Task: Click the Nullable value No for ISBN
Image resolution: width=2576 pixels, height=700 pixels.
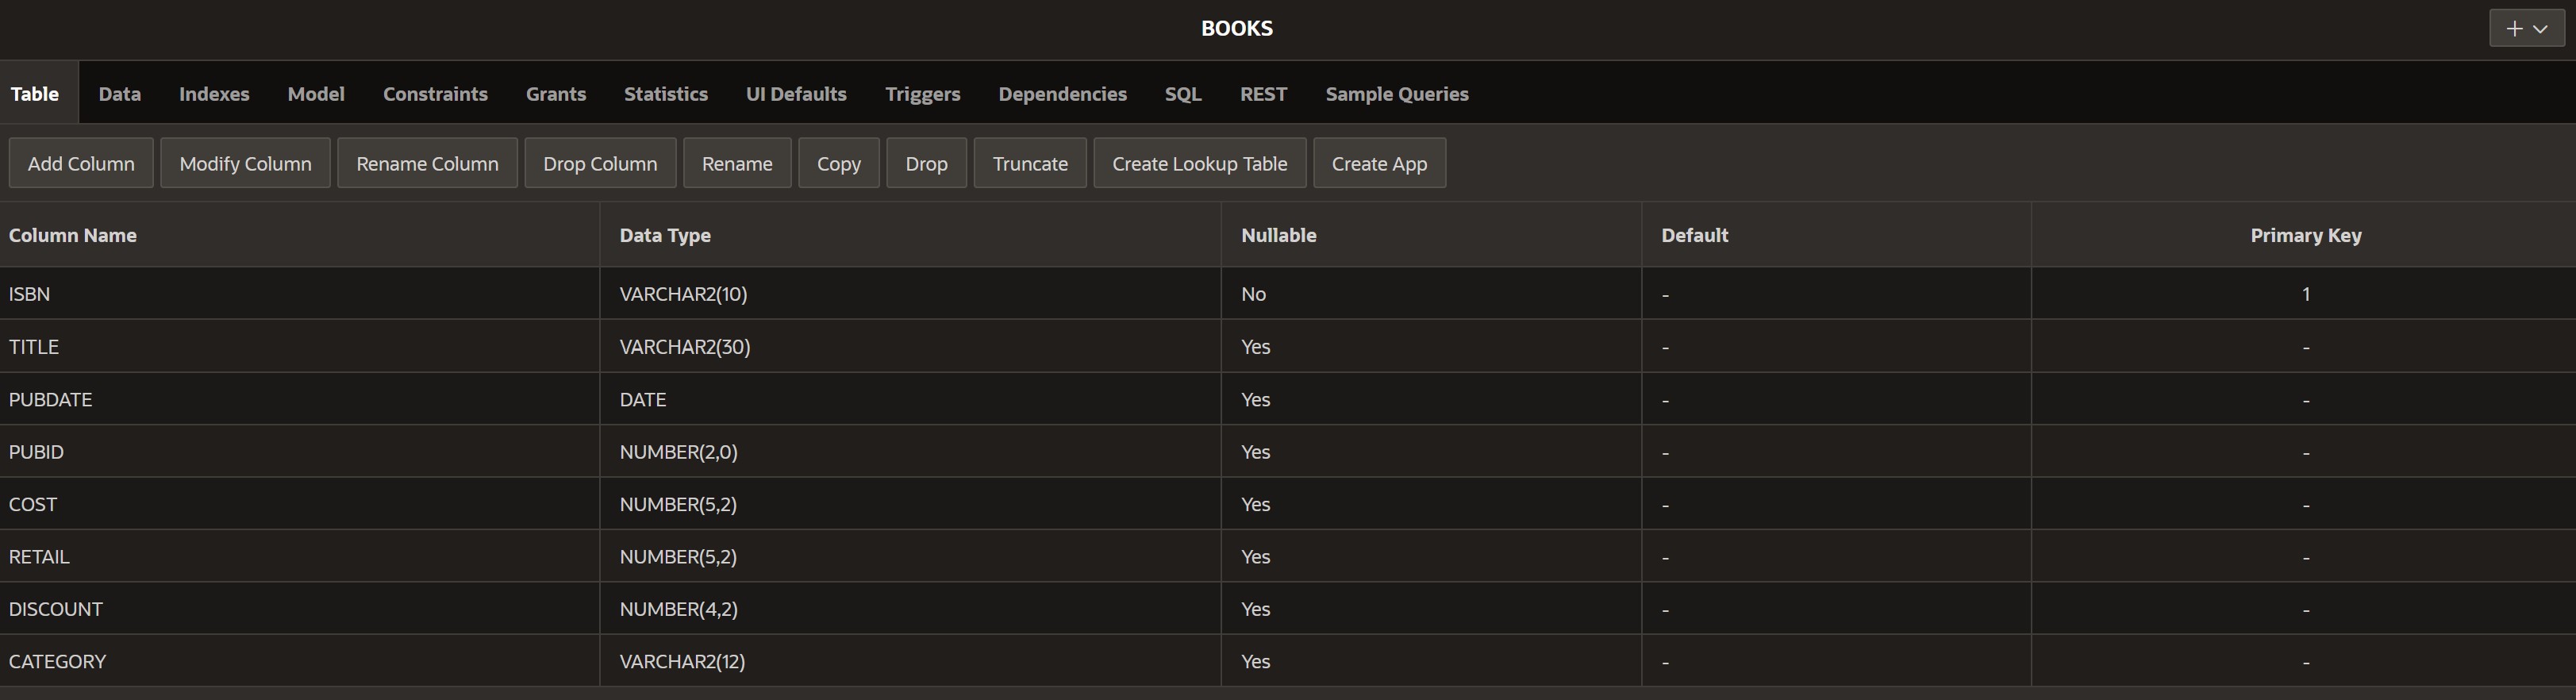Action: (1253, 294)
